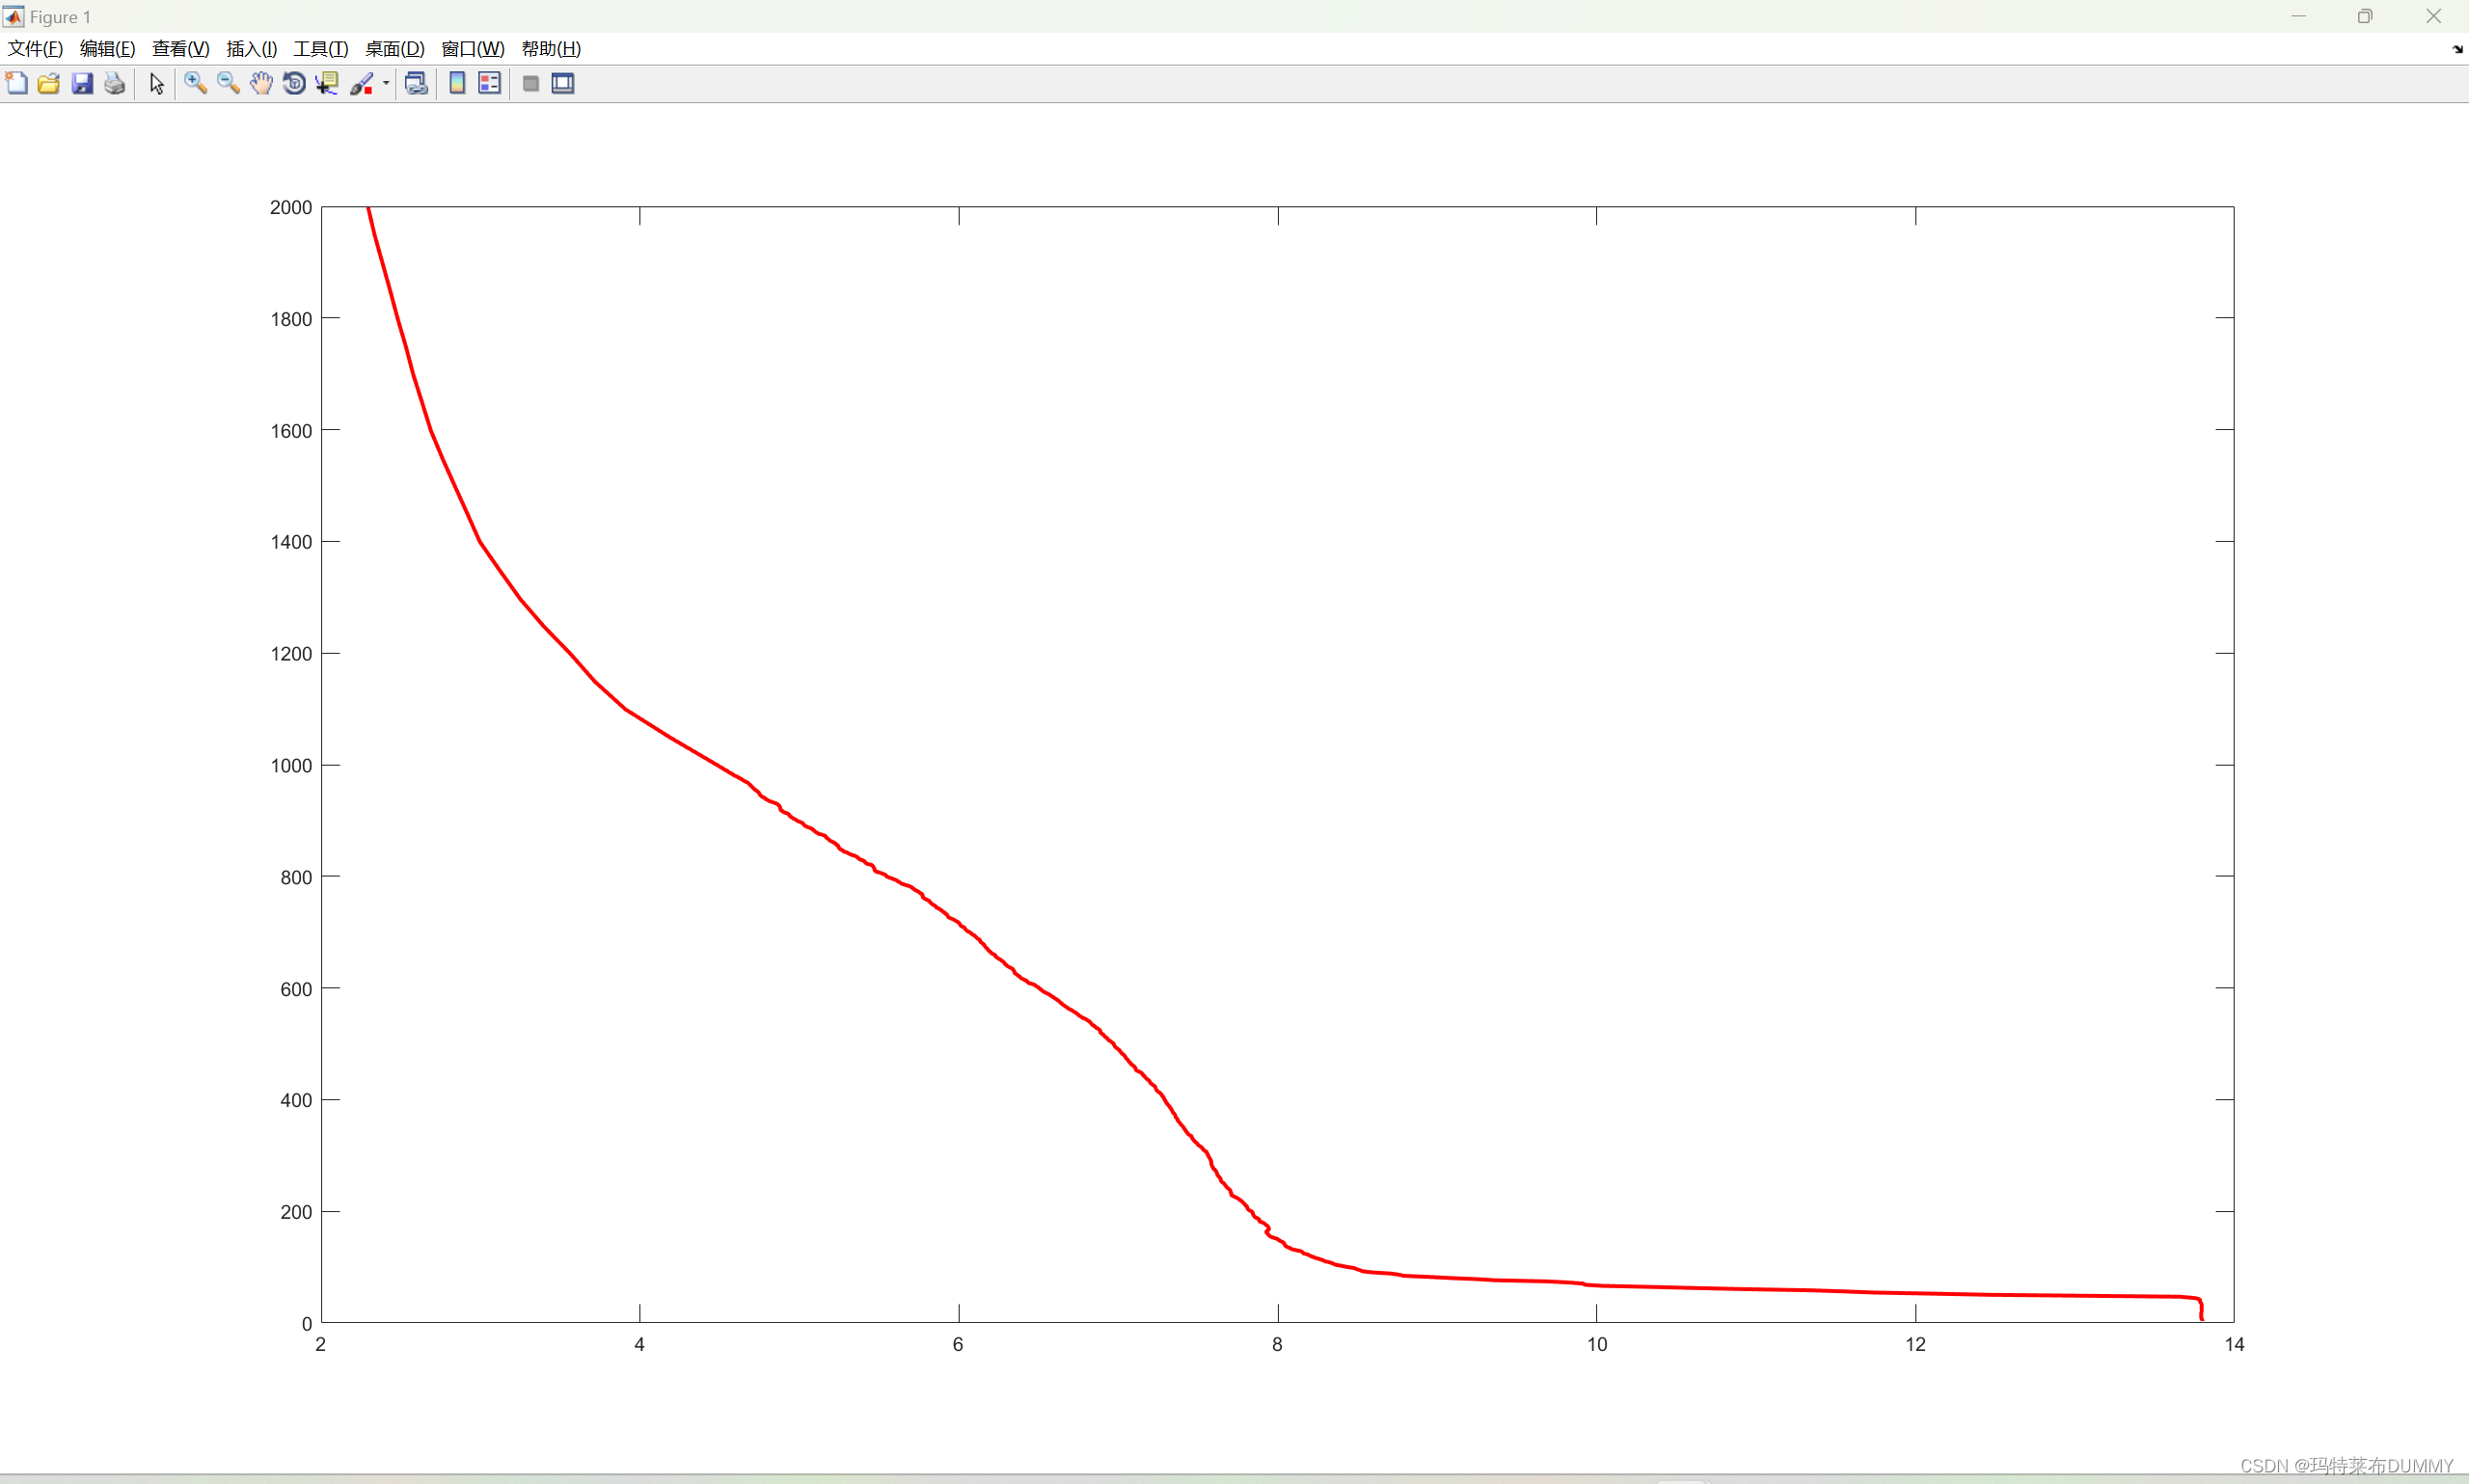Open a file via the folder icon
Image resolution: width=2469 pixels, height=1484 pixels.
pos(49,84)
